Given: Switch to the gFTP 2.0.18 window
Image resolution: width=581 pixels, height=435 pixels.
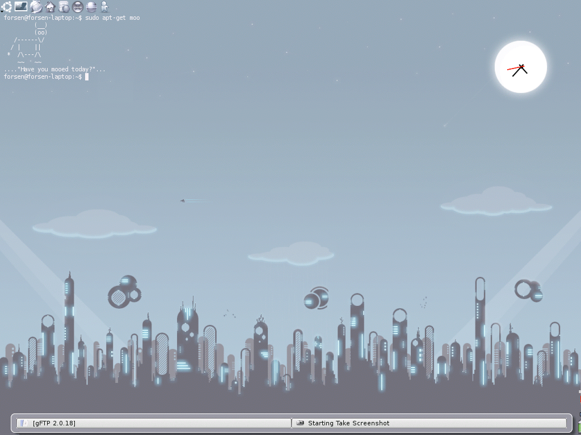Looking at the screenshot, I should tap(154, 423).
